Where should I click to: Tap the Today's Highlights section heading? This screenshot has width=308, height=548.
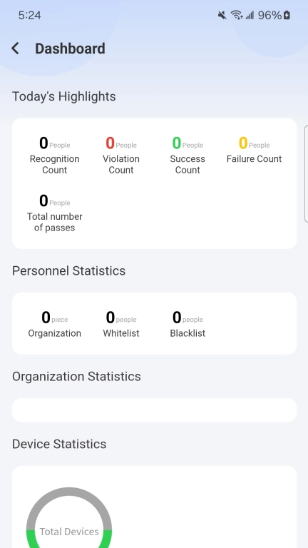(x=64, y=96)
